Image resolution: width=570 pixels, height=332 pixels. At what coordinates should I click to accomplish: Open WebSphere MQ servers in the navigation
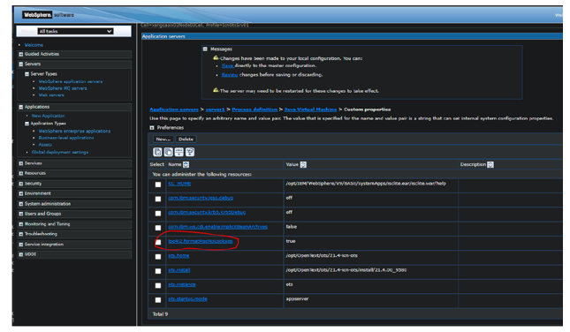pos(63,88)
